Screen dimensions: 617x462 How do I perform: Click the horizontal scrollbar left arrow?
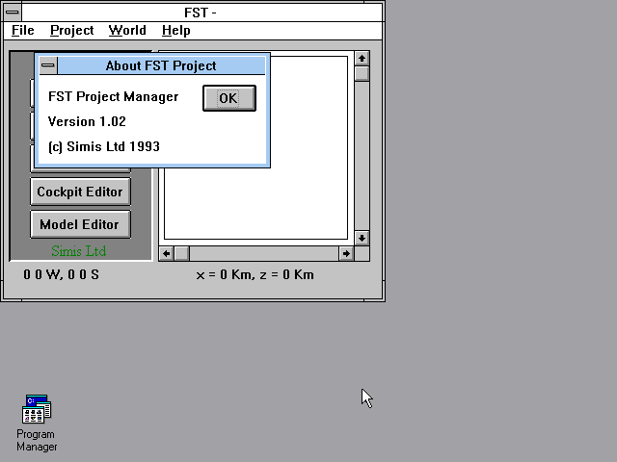(167, 253)
